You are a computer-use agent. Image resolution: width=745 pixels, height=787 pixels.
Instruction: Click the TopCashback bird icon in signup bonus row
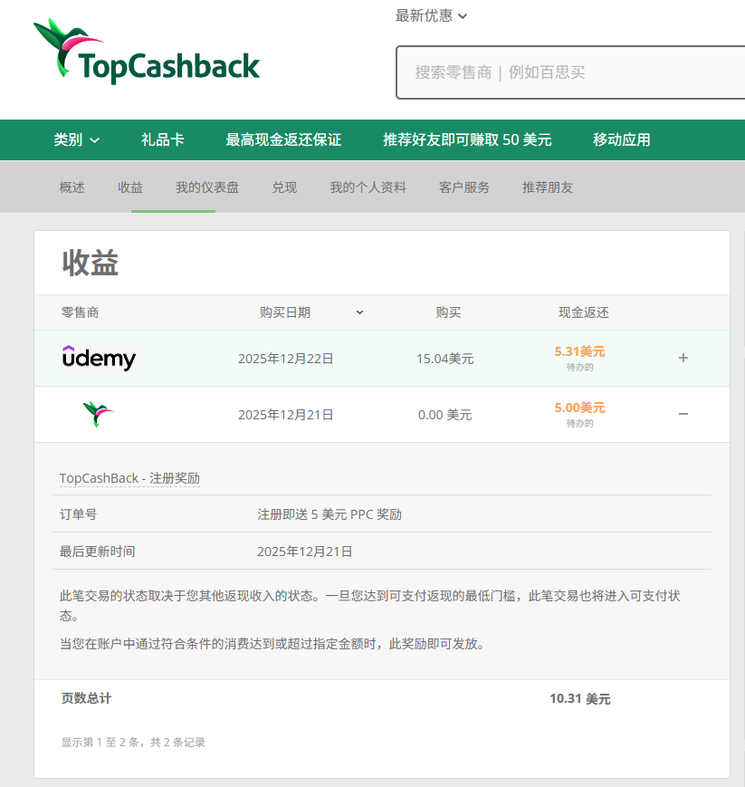click(99, 414)
